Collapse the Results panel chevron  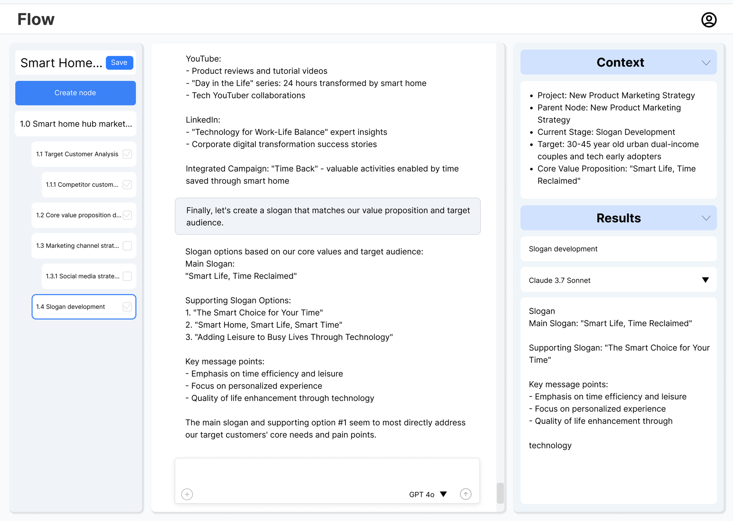[706, 218]
